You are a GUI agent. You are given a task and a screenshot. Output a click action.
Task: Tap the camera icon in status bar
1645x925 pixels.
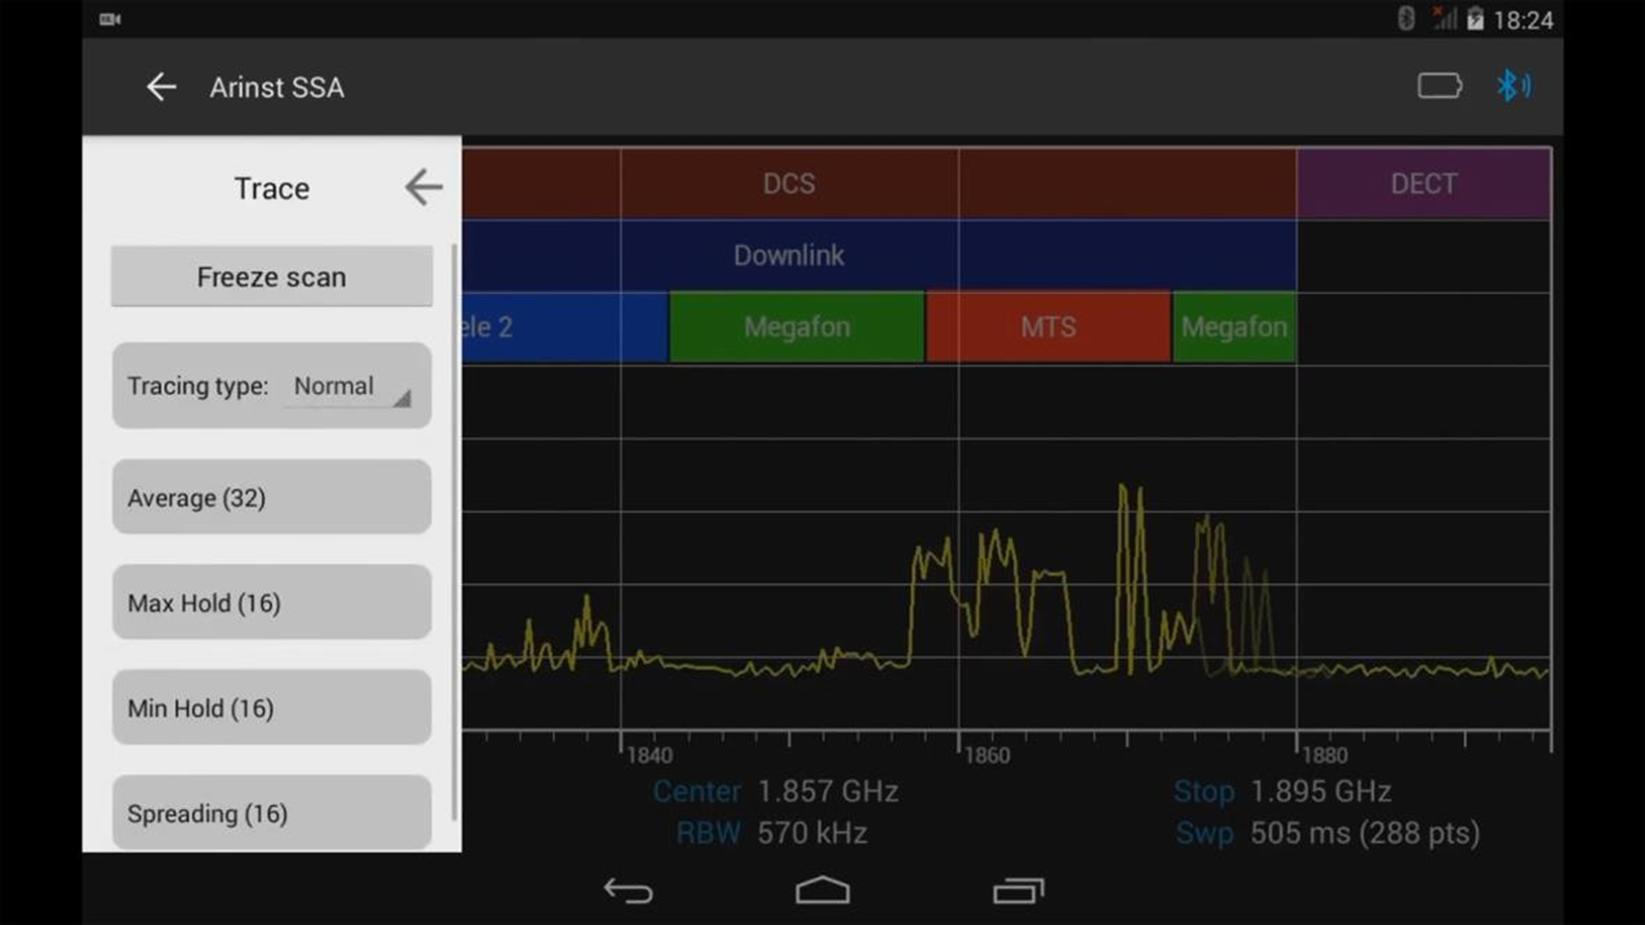[x=110, y=18]
